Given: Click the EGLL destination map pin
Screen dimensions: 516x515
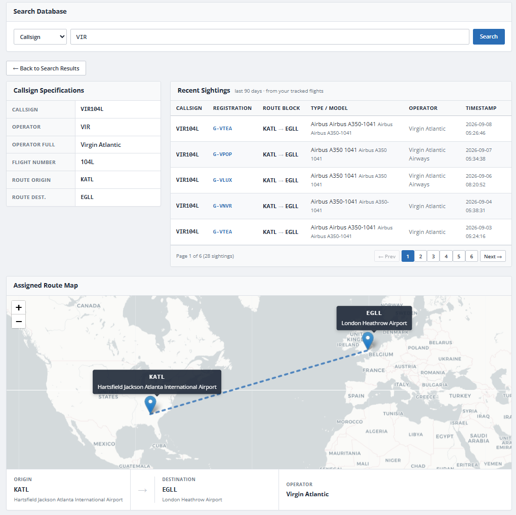Looking at the screenshot, I should tap(368, 341).
